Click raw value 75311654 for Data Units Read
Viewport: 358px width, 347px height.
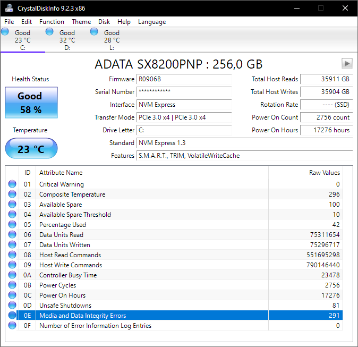click(x=325, y=234)
